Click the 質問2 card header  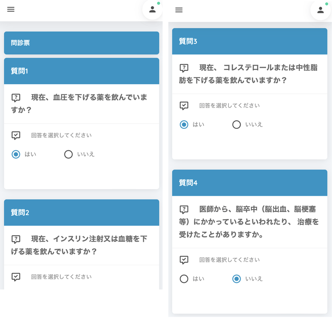pyautogui.click(x=82, y=212)
